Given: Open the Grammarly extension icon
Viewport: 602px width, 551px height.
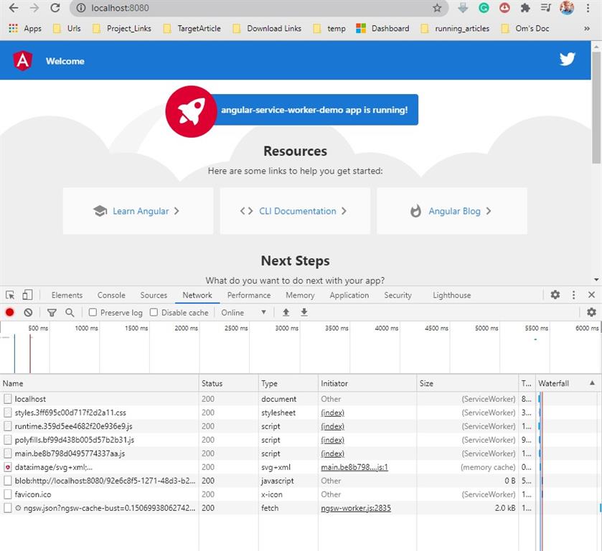Looking at the screenshot, I should (x=484, y=8).
